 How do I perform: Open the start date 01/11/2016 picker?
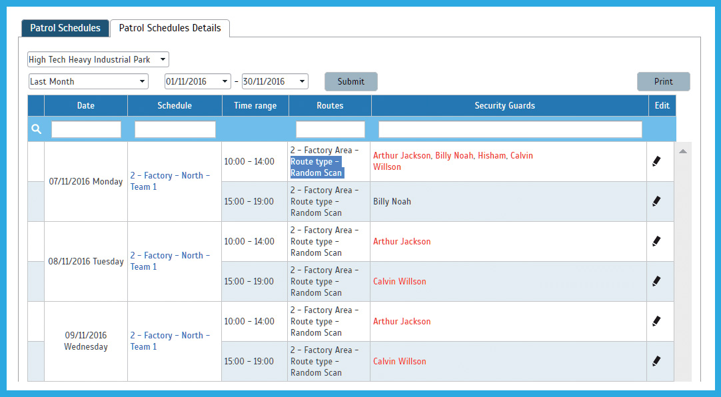197,81
